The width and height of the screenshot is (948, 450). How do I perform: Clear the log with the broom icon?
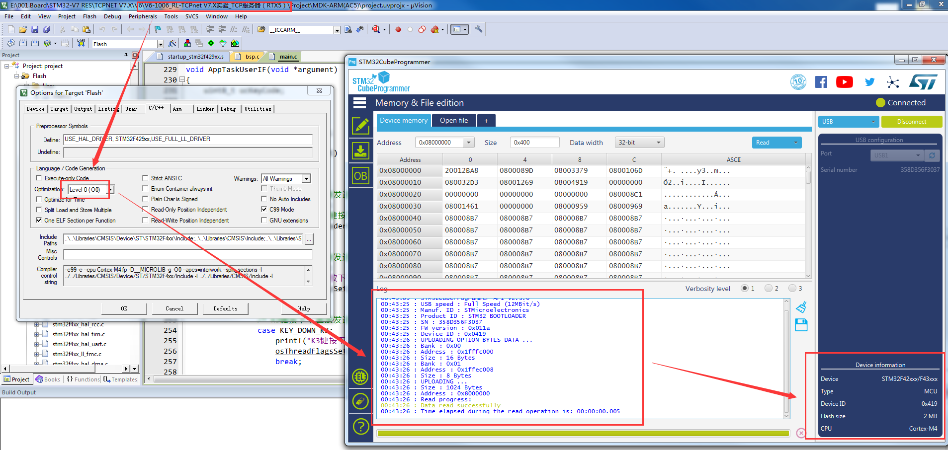click(x=801, y=307)
